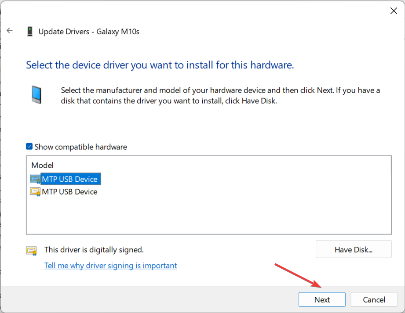The width and height of the screenshot is (405, 313).
Task: Click the icon of the highlighted MTP USB Device
Action: (35, 179)
